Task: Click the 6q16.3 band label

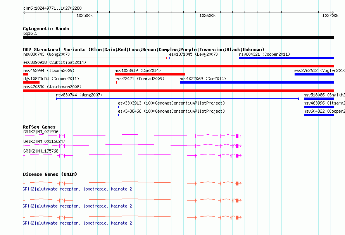Action: click(x=30, y=33)
